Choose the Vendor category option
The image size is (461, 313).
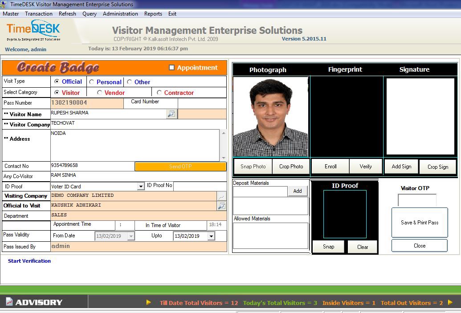[100, 93]
